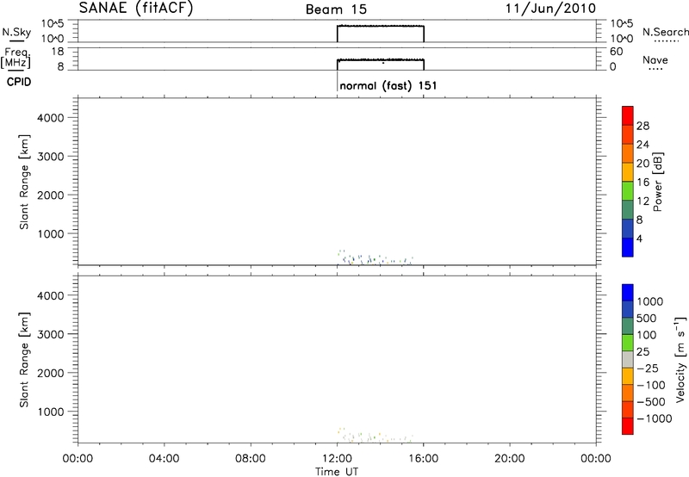Select the Power [dB] colorbar title
The width and height of the screenshot is (689, 477).
coord(657,182)
